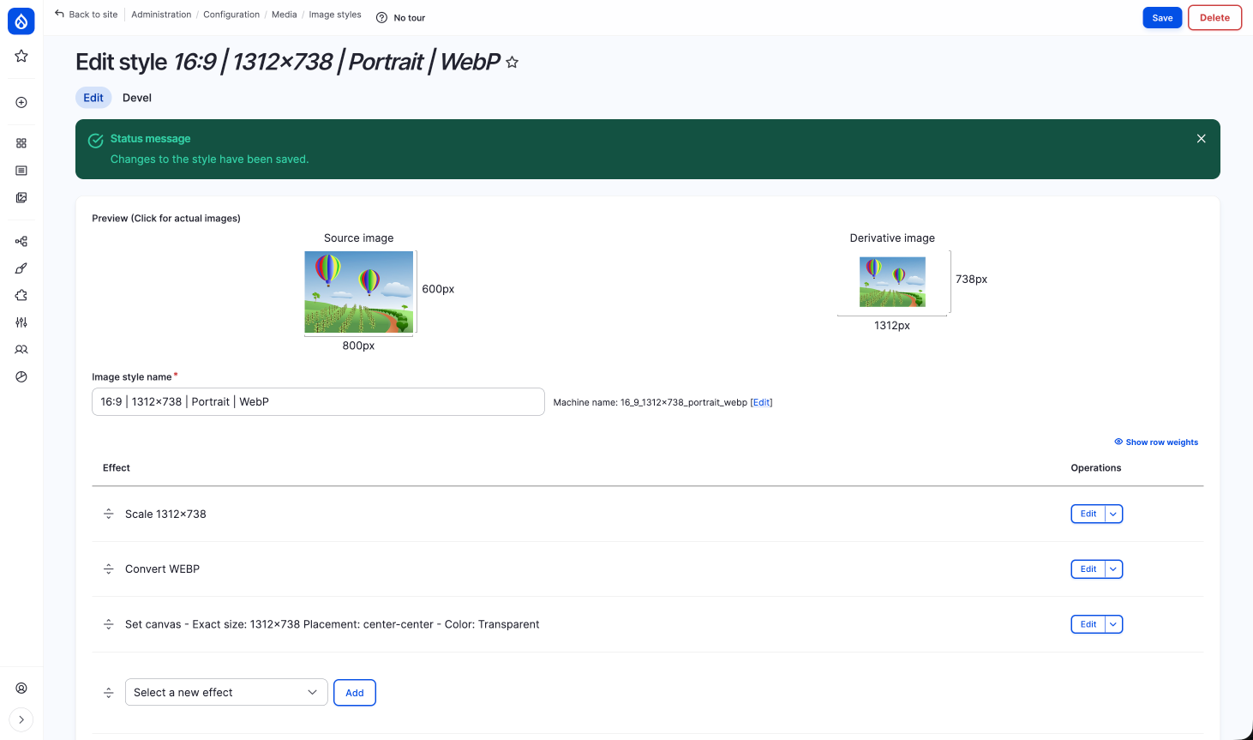Open Appearance paintbrush icon in sidebar

(x=21, y=268)
